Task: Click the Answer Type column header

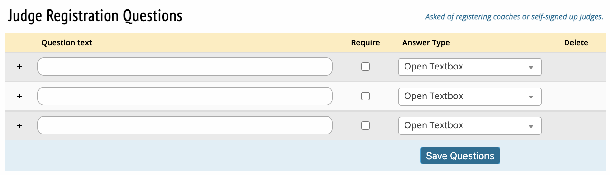Action: (x=426, y=43)
